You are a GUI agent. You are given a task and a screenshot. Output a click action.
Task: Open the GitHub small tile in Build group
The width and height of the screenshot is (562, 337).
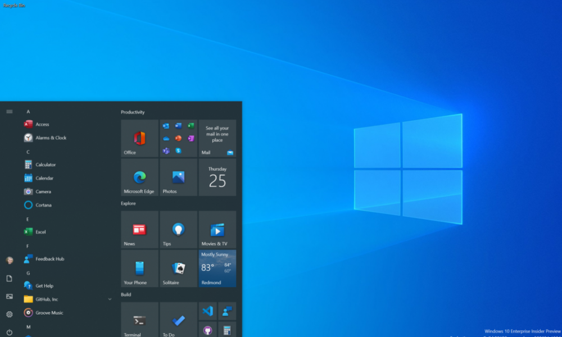tap(207, 330)
